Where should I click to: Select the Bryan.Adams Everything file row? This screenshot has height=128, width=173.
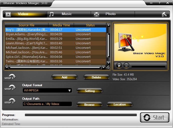click(x=56, y=34)
